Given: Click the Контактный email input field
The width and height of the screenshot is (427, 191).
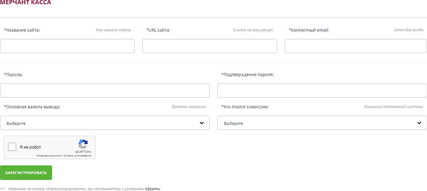Looking at the screenshot, I should coord(356,46).
